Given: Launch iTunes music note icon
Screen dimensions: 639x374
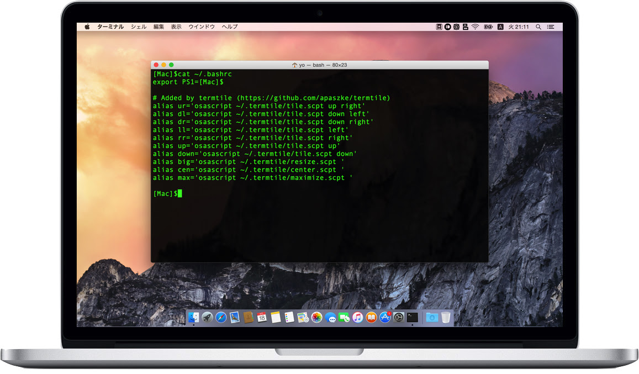Looking at the screenshot, I should click(357, 317).
